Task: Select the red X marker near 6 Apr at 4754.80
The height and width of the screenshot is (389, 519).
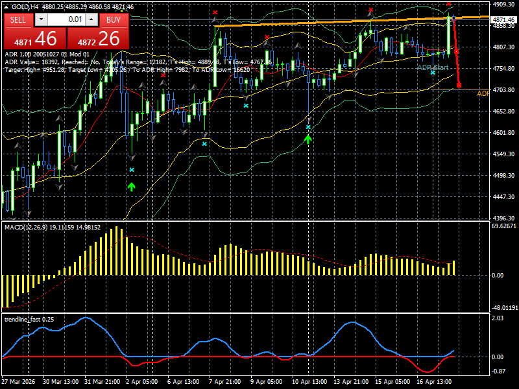Action: click(x=163, y=75)
